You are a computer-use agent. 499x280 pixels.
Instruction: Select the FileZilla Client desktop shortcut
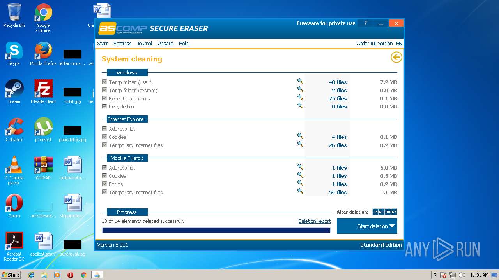pos(43,92)
